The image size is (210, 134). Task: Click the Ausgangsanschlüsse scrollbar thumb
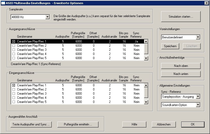click(146, 49)
